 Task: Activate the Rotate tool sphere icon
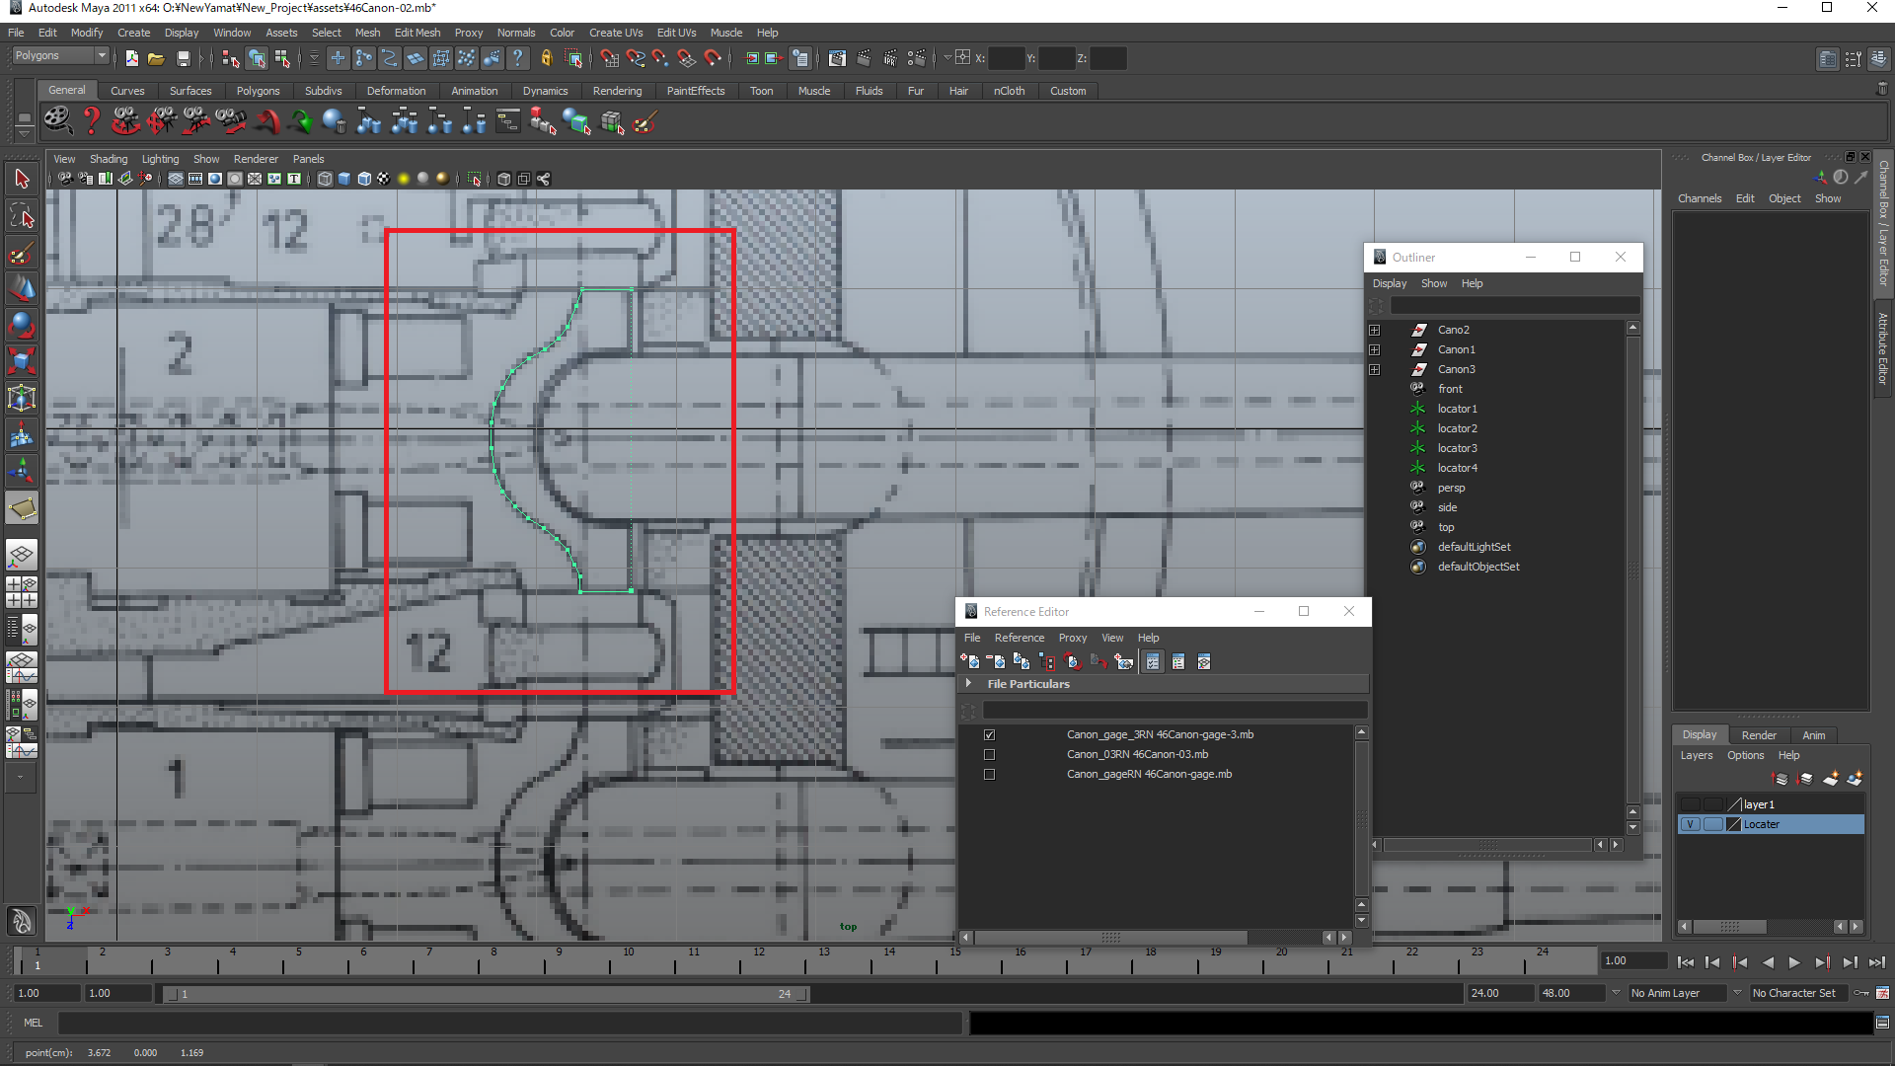[x=22, y=324]
